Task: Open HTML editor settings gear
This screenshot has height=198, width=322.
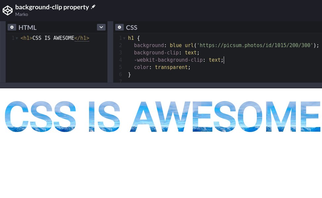Action: click(12, 27)
